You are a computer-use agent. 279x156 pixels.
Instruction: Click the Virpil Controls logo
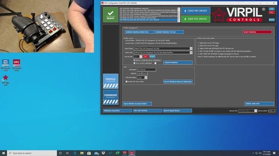[238, 15]
